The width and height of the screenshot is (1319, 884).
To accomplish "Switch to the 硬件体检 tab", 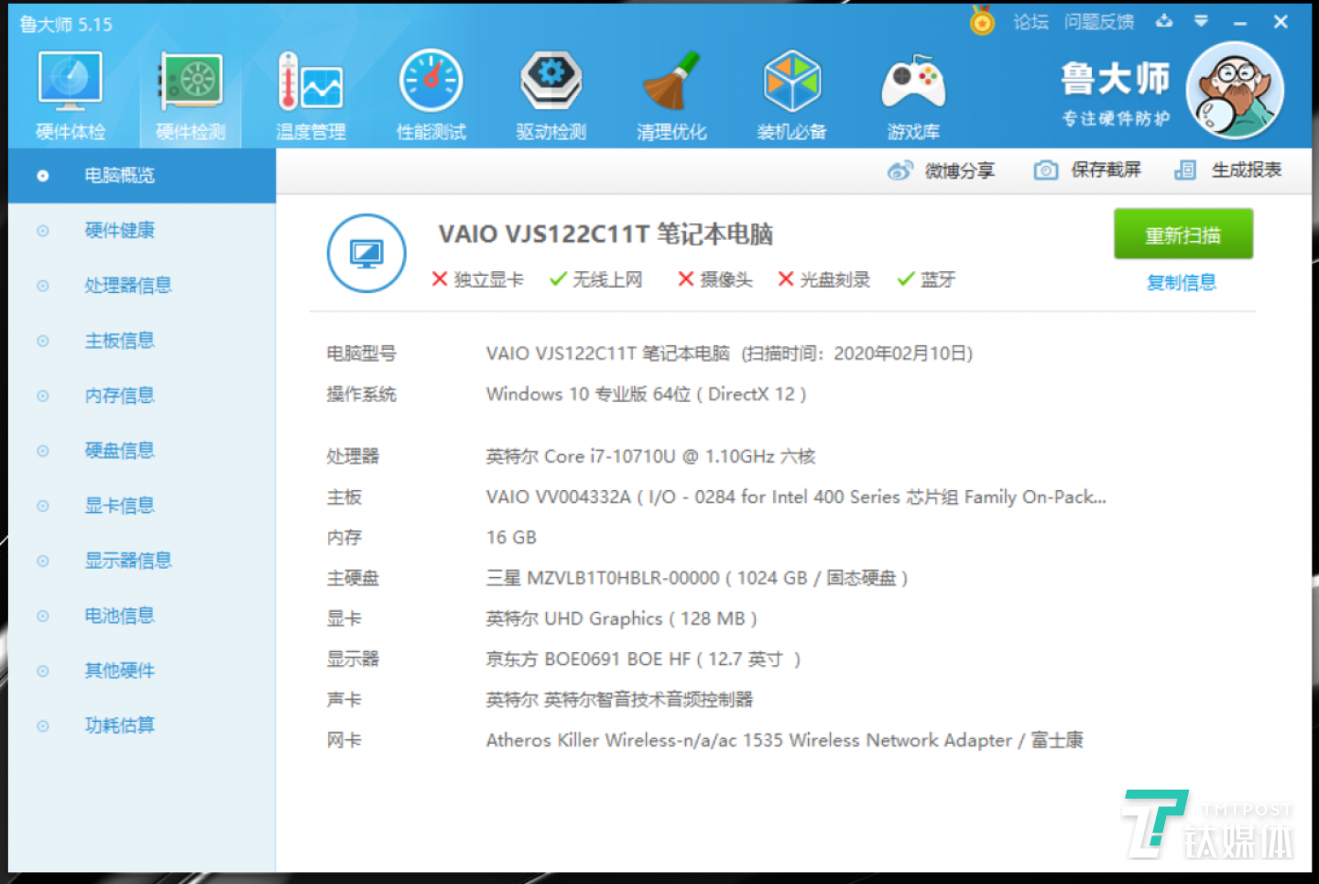I will point(70,92).
